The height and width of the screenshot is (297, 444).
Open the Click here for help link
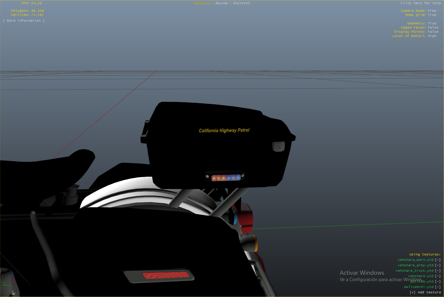(421, 3)
